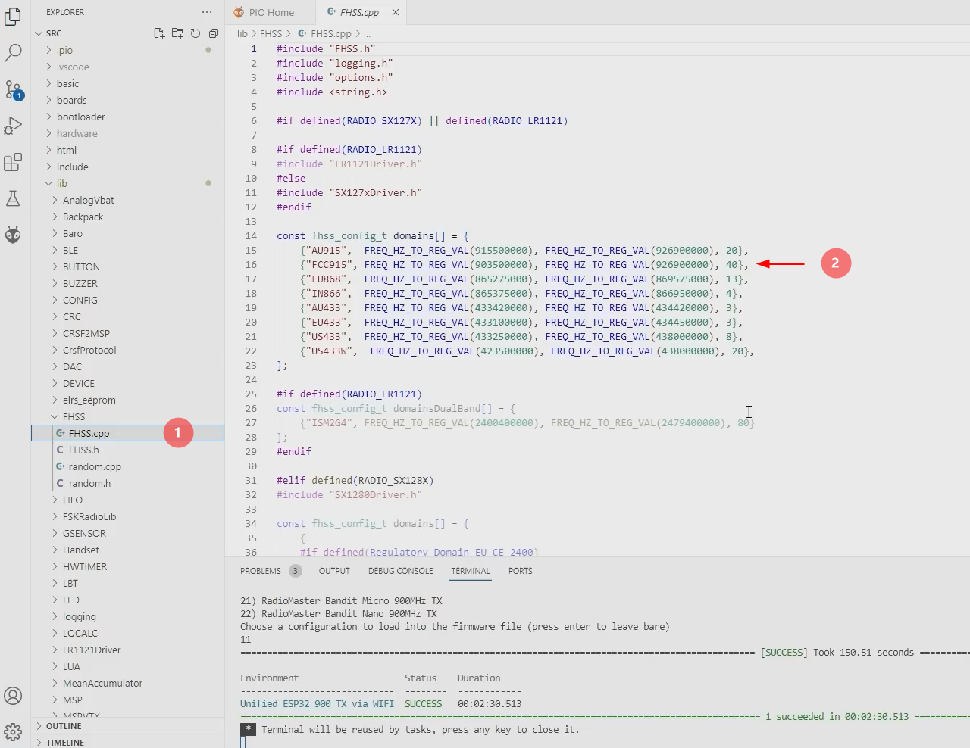Collapse all folders in explorer

click(x=214, y=33)
